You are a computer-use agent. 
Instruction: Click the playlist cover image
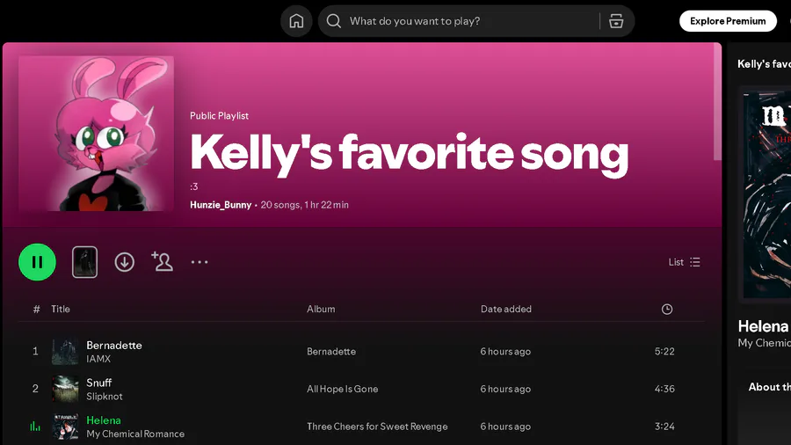[x=97, y=134]
